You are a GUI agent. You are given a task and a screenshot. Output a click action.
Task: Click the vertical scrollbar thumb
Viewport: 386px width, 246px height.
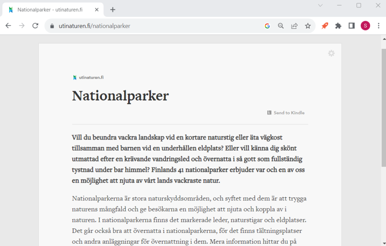(384, 108)
